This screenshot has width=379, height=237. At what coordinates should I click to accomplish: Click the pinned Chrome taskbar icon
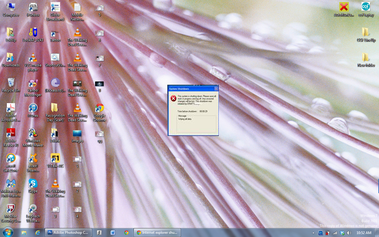click(x=126, y=233)
